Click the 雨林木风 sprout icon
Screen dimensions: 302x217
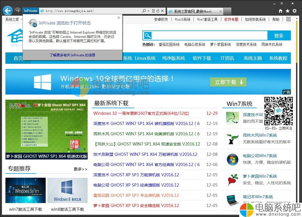tap(232, 139)
